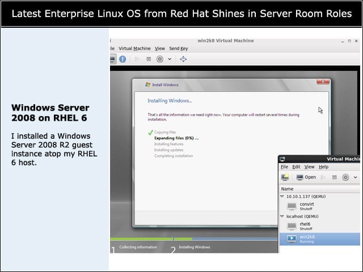Viewport: 363px width, 272px height.
Task: Open the power dropdown arrow in Manager toolbar
Action: coord(356,177)
